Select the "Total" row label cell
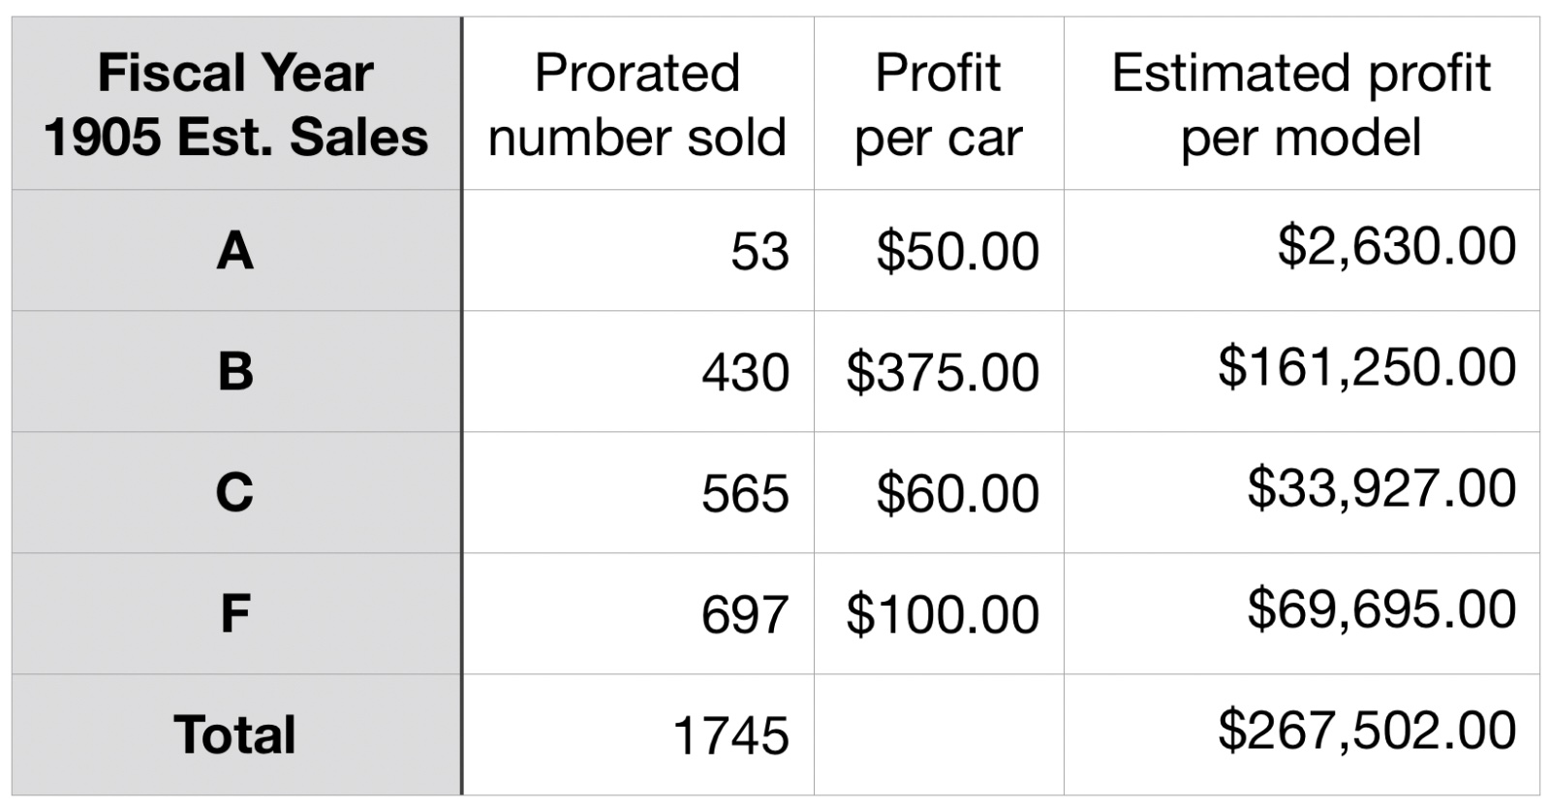This screenshot has width=1550, height=809. coord(236,735)
